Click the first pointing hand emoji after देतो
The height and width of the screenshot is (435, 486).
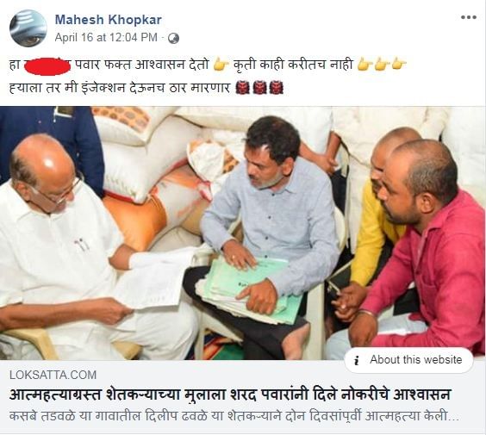click(221, 65)
